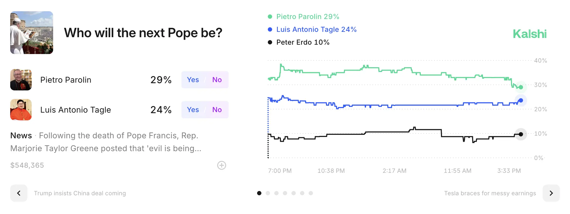Buy Yes for Luis Antonio Tagle
The height and width of the screenshot is (214, 570).
click(x=193, y=110)
